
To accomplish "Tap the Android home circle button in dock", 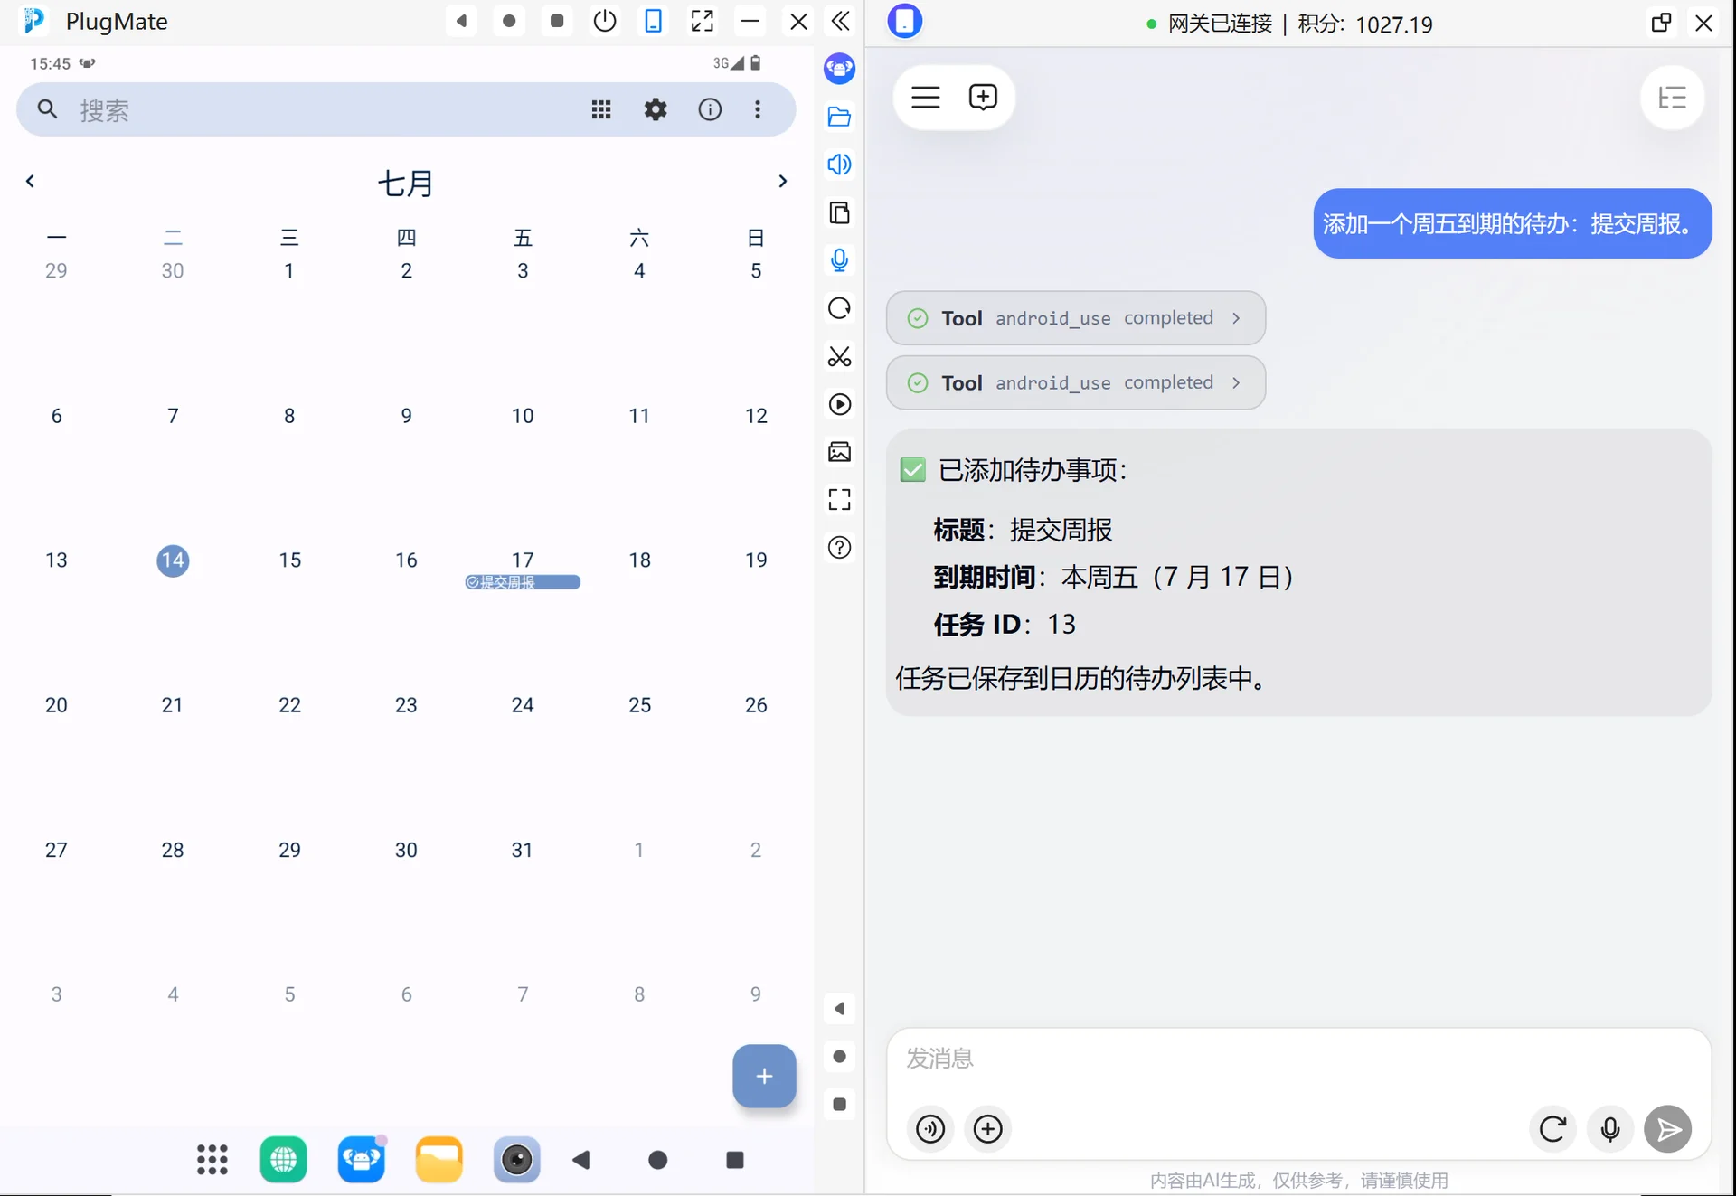I will pos(658,1160).
